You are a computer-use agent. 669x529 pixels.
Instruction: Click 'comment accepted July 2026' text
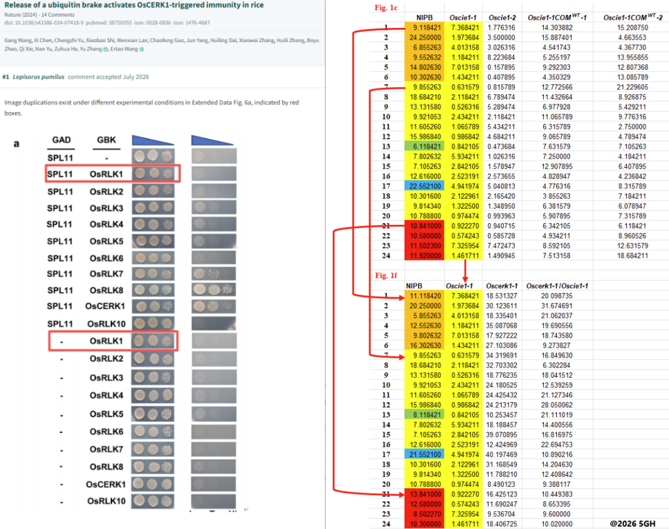[108, 77]
